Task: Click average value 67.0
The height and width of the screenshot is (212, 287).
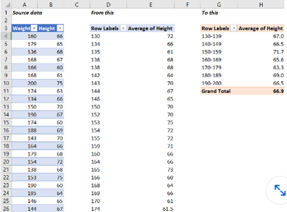Action: coord(278,36)
